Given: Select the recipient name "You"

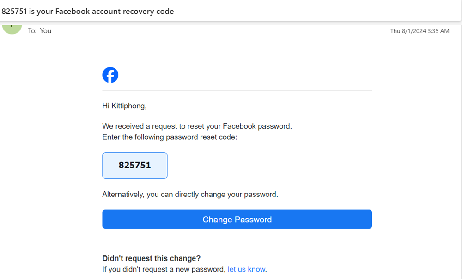Looking at the screenshot, I should [x=46, y=30].
